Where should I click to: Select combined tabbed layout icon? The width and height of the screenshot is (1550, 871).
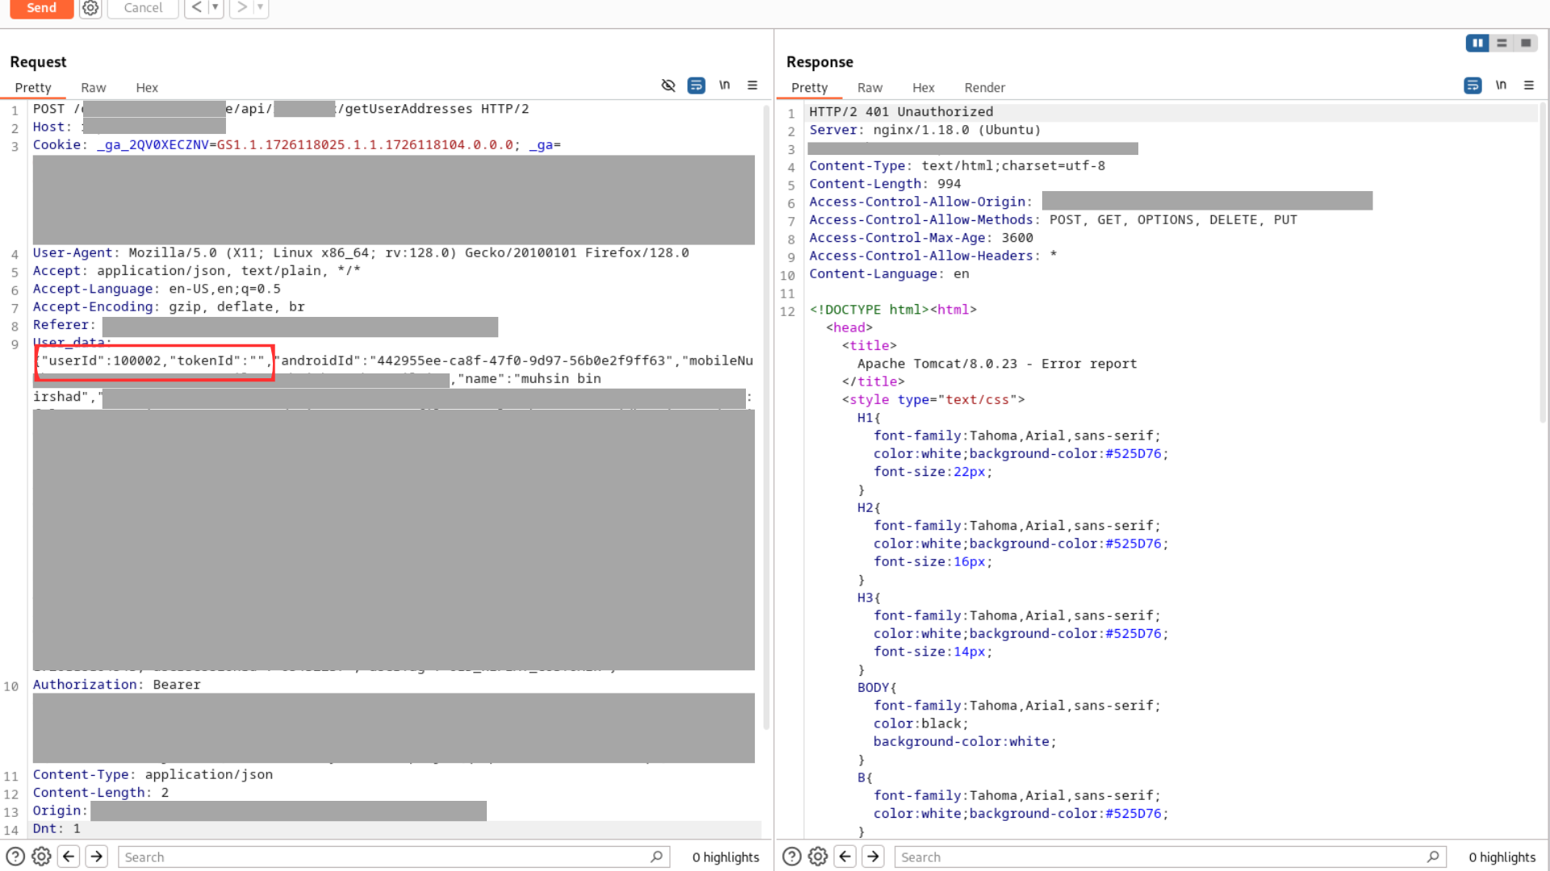tap(1526, 43)
